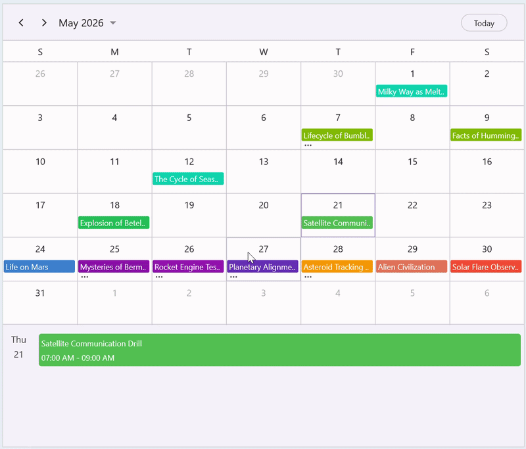The image size is (526, 449).
Task: Open The Cycle of Seas.. event
Action: [188, 179]
